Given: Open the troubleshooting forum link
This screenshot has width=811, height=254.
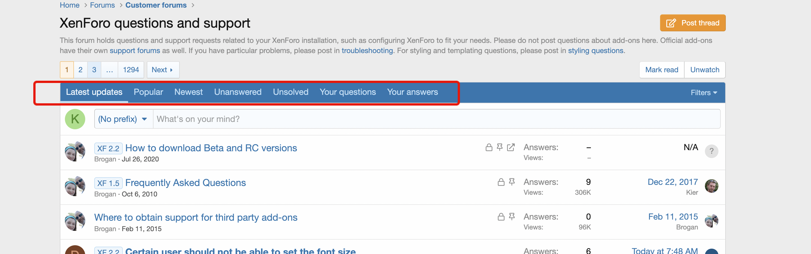Looking at the screenshot, I should coord(367,51).
